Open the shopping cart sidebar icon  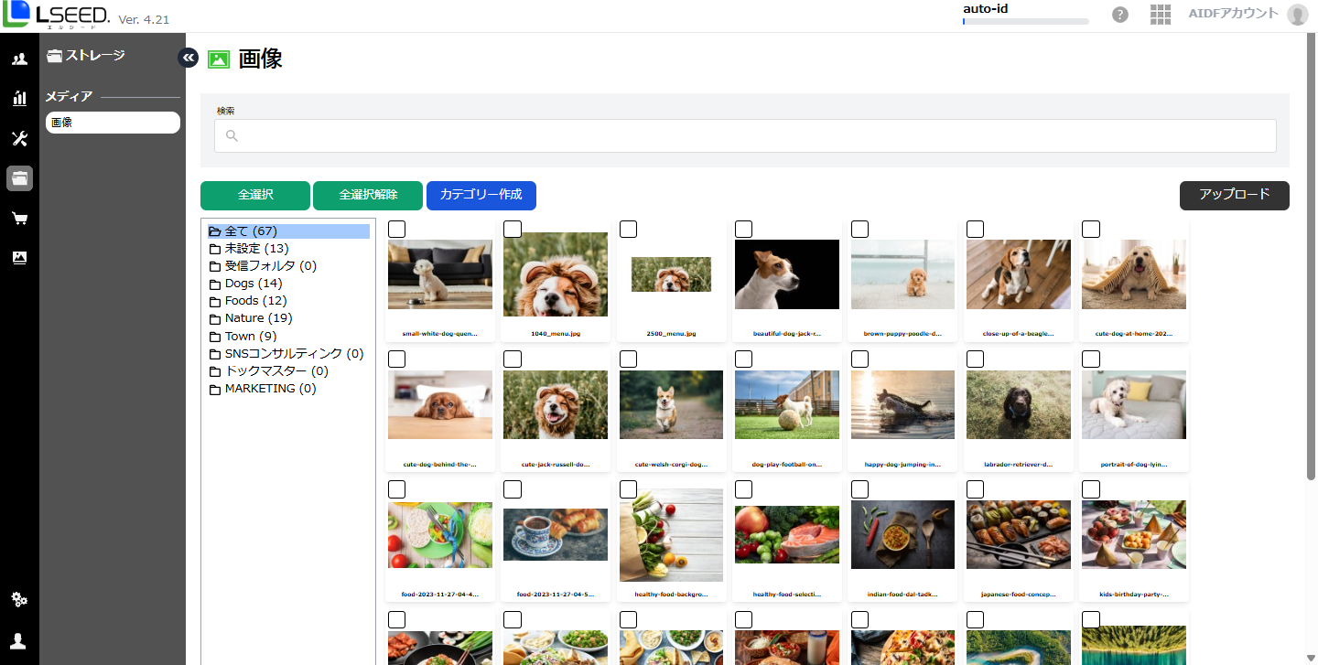coord(19,218)
